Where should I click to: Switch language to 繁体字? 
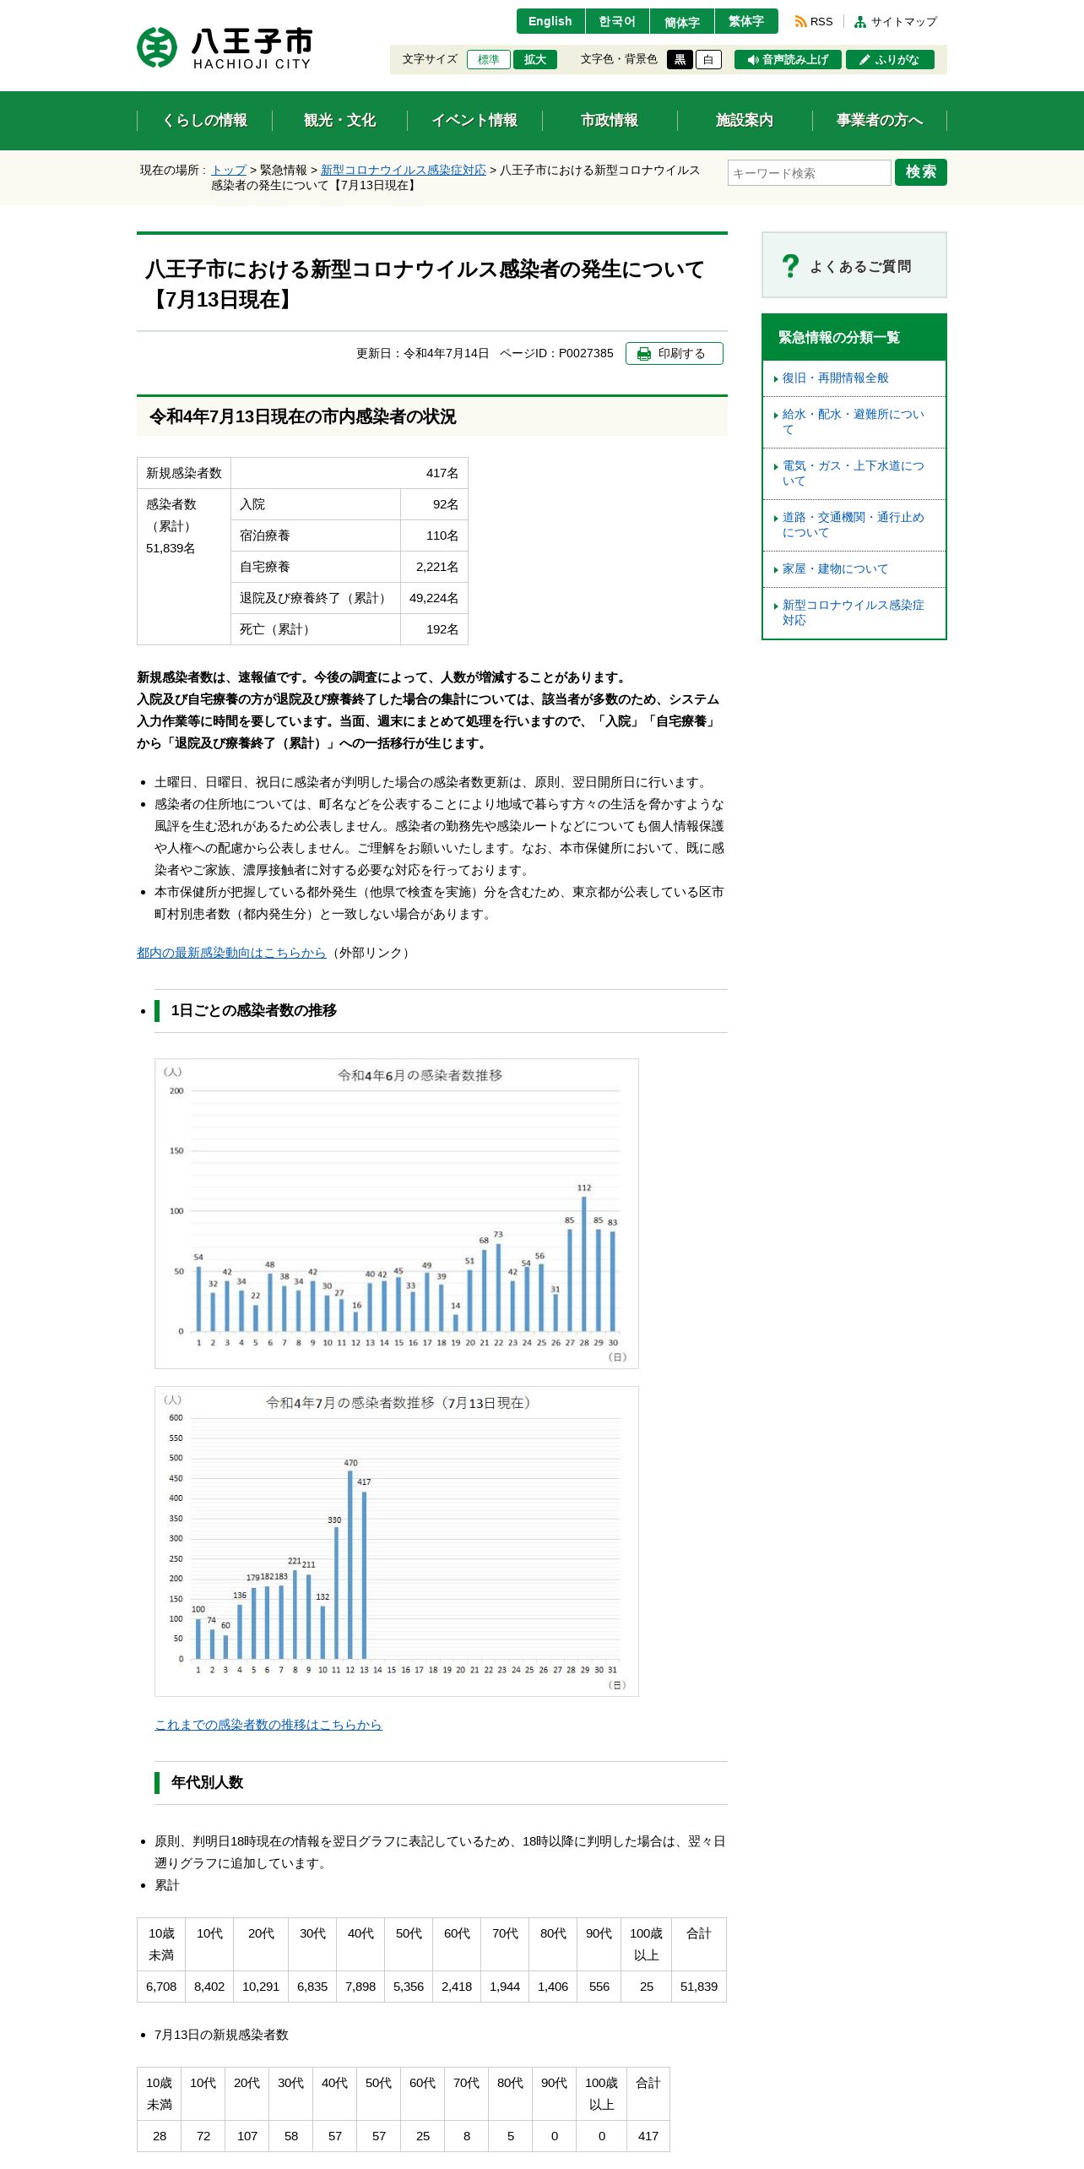746,21
